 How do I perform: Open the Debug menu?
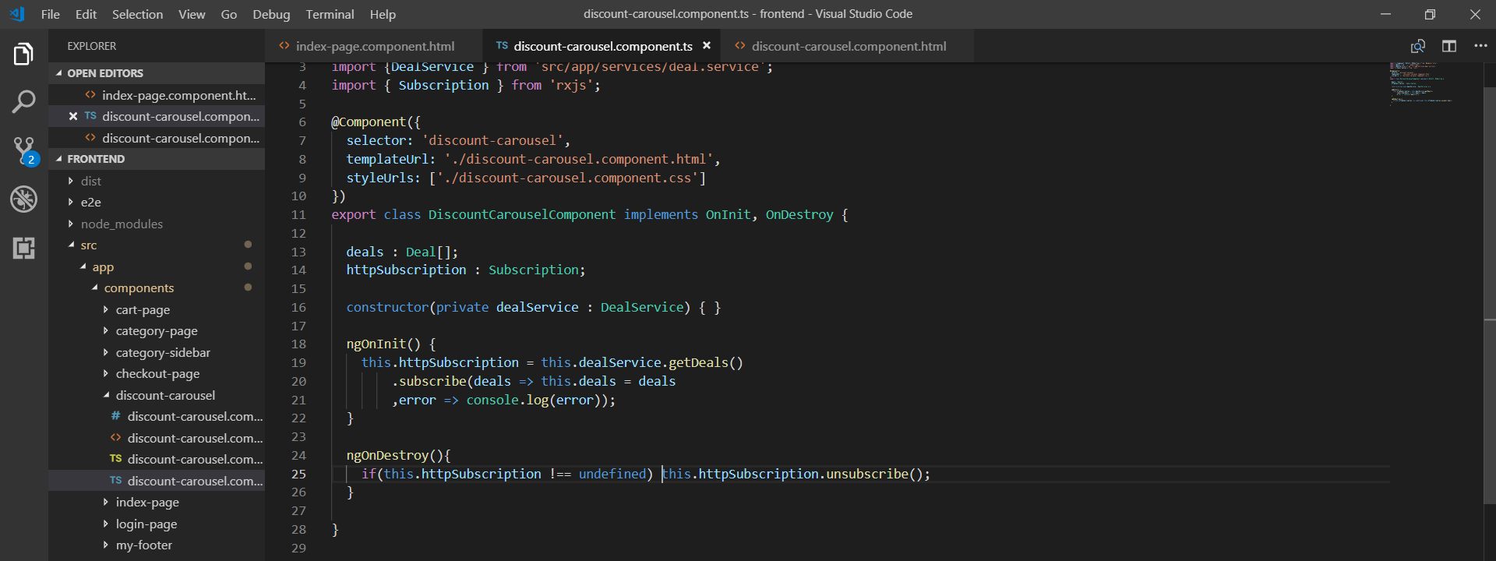tap(271, 14)
